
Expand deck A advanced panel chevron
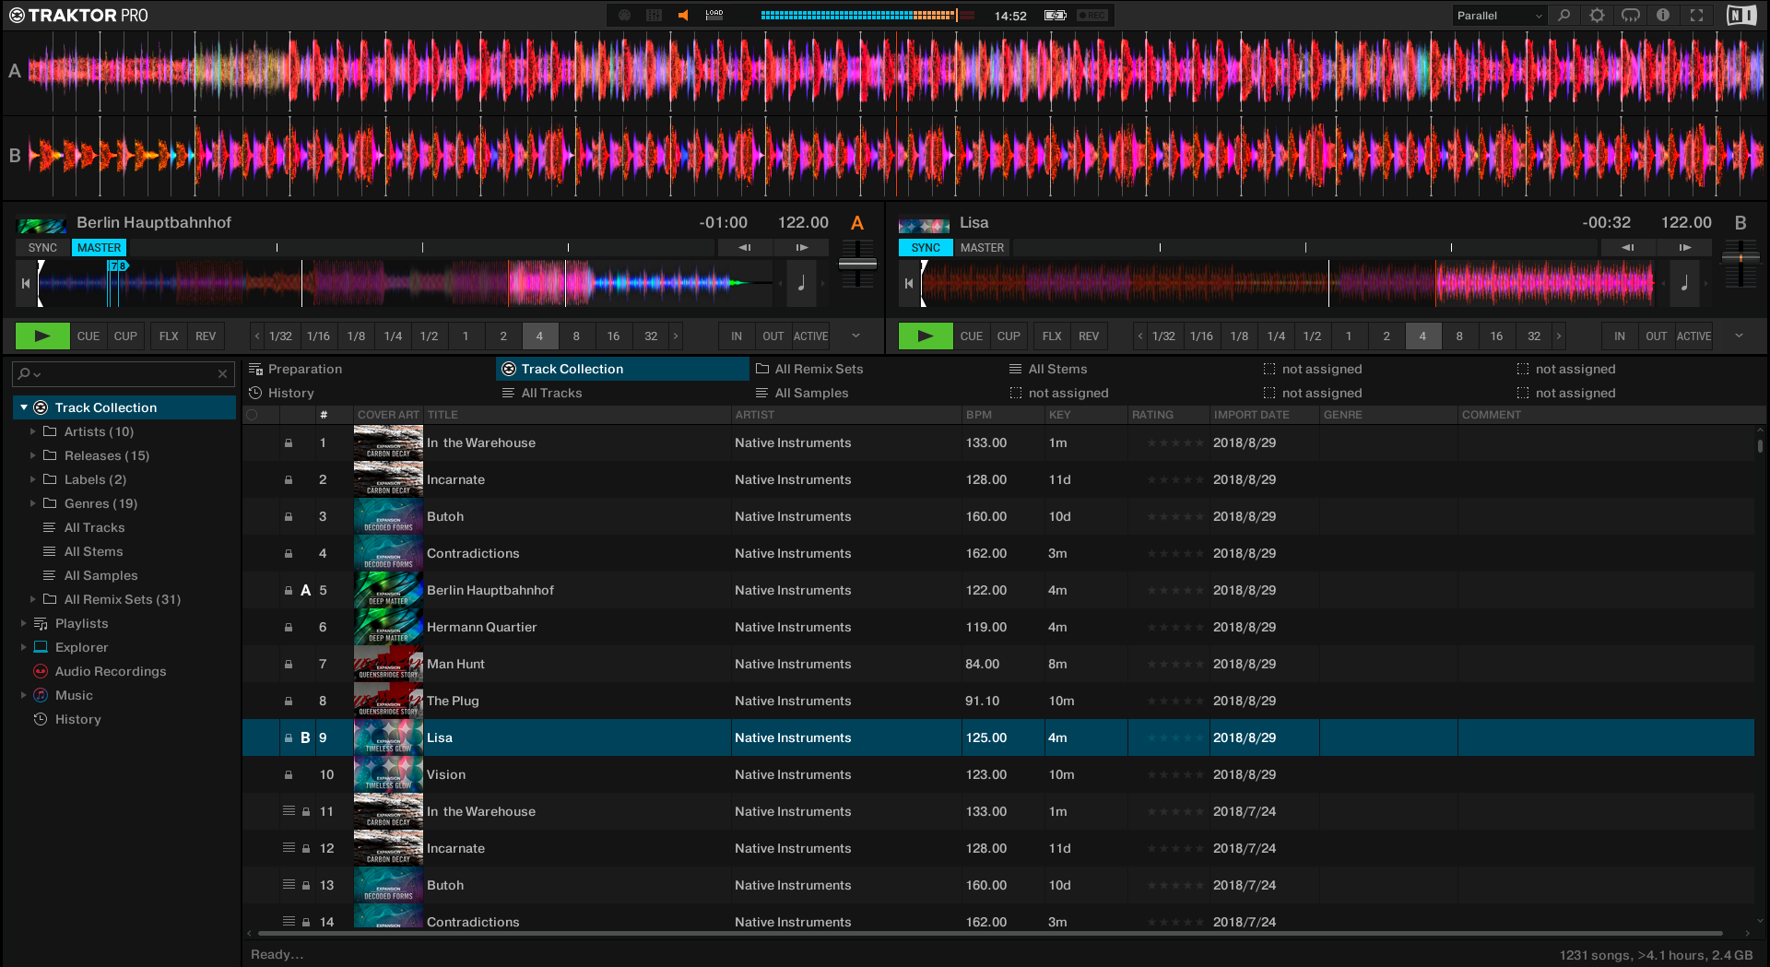856,336
